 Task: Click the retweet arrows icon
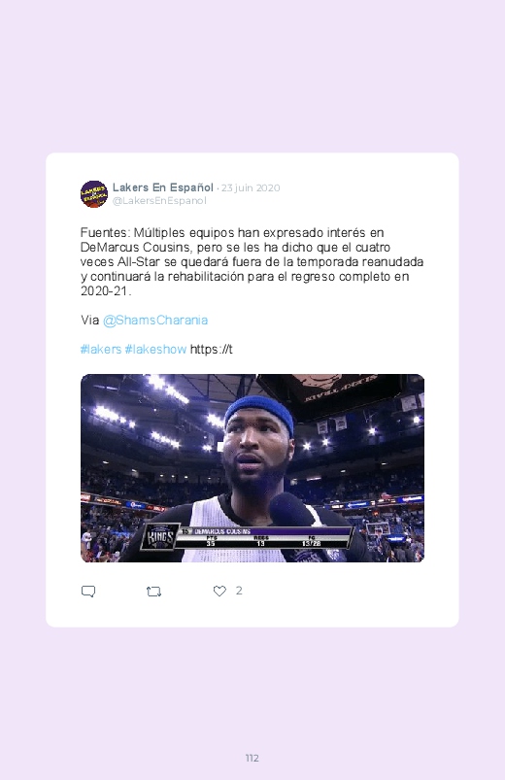153,592
